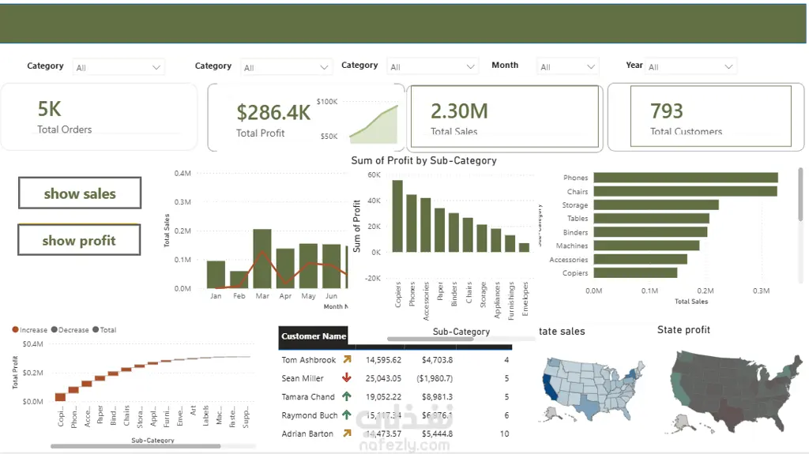This screenshot has width=809, height=454.
Task: Click the Jun column in monthly sales chart
Action: [x=332, y=266]
